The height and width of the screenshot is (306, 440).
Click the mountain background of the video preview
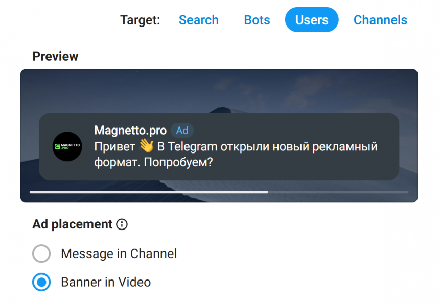coord(219,90)
